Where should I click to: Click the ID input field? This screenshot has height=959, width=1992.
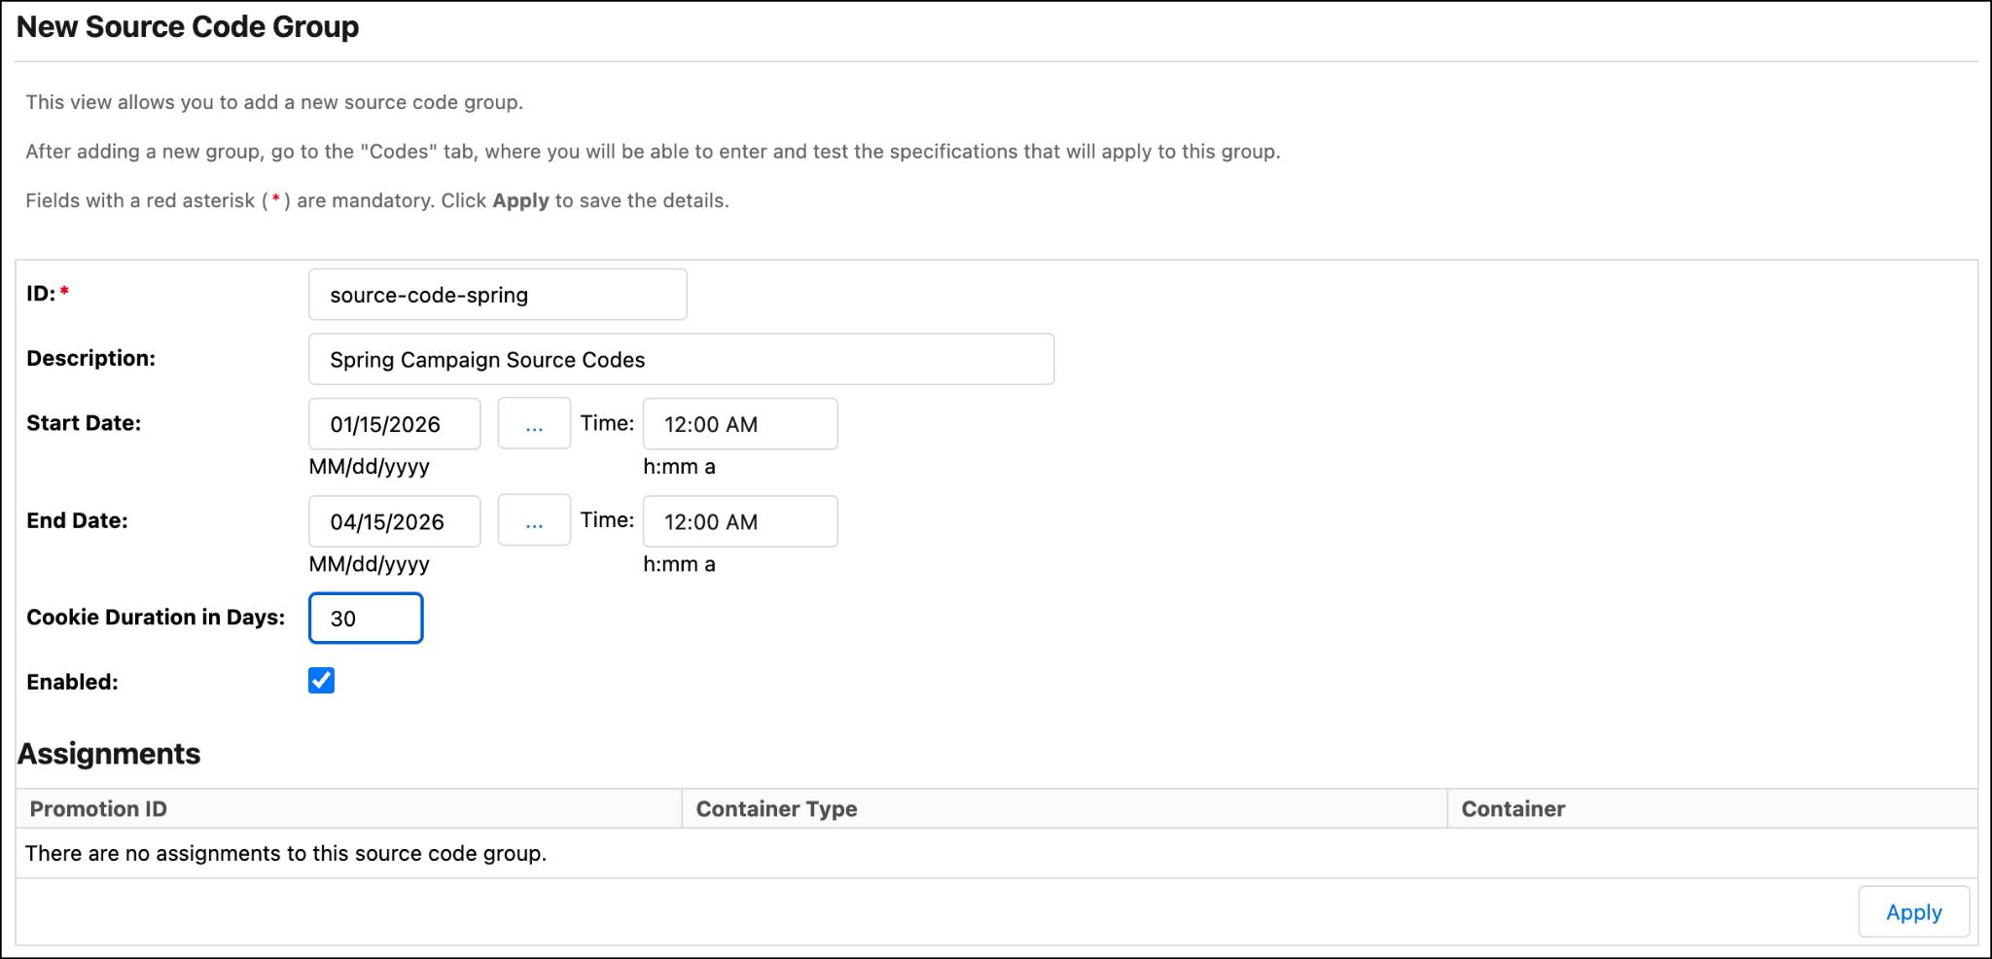click(x=497, y=295)
